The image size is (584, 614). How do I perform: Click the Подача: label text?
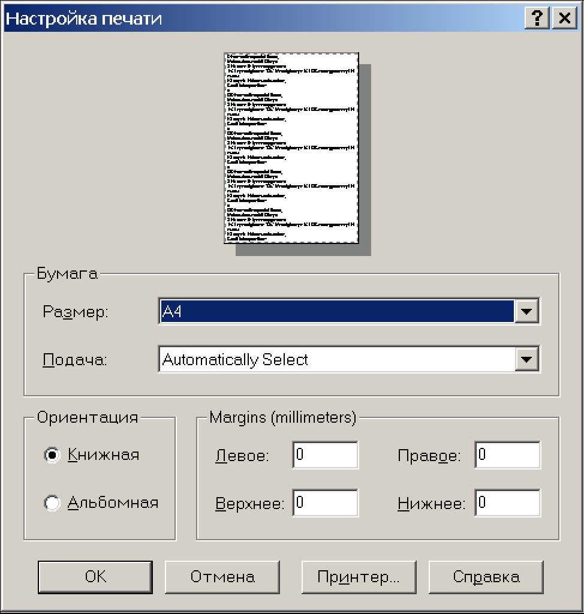(x=74, y=360)
